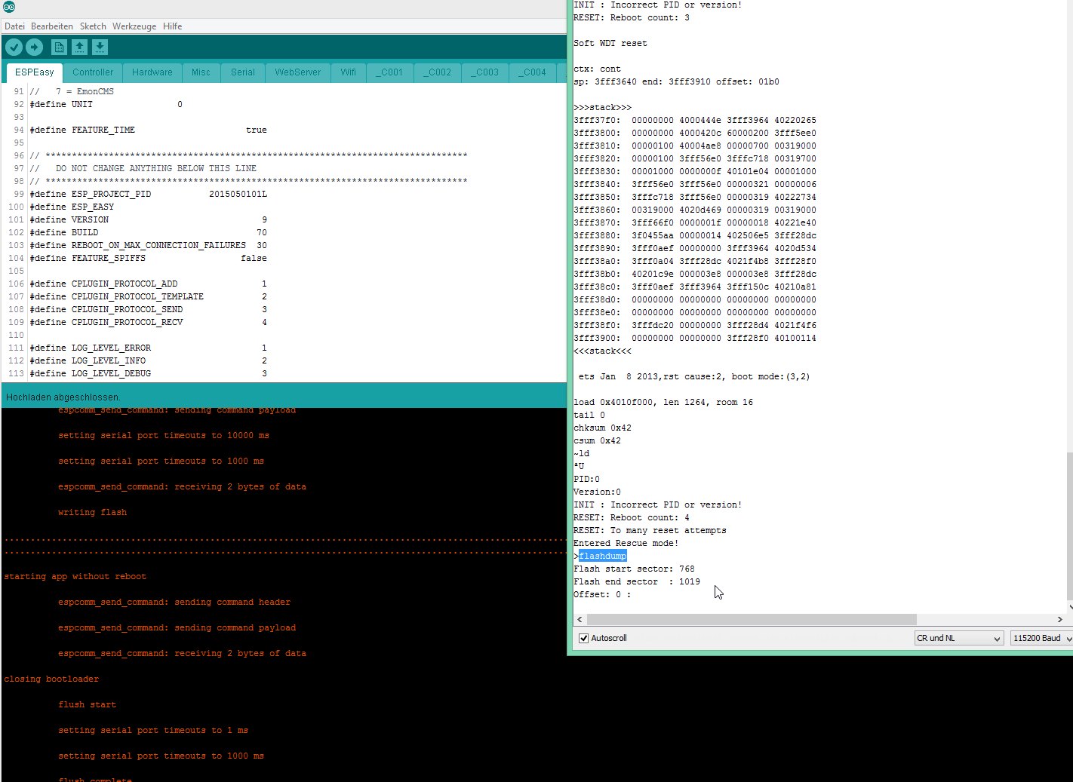Click the '#define VERSION' code line

click(x=149, y=219)
